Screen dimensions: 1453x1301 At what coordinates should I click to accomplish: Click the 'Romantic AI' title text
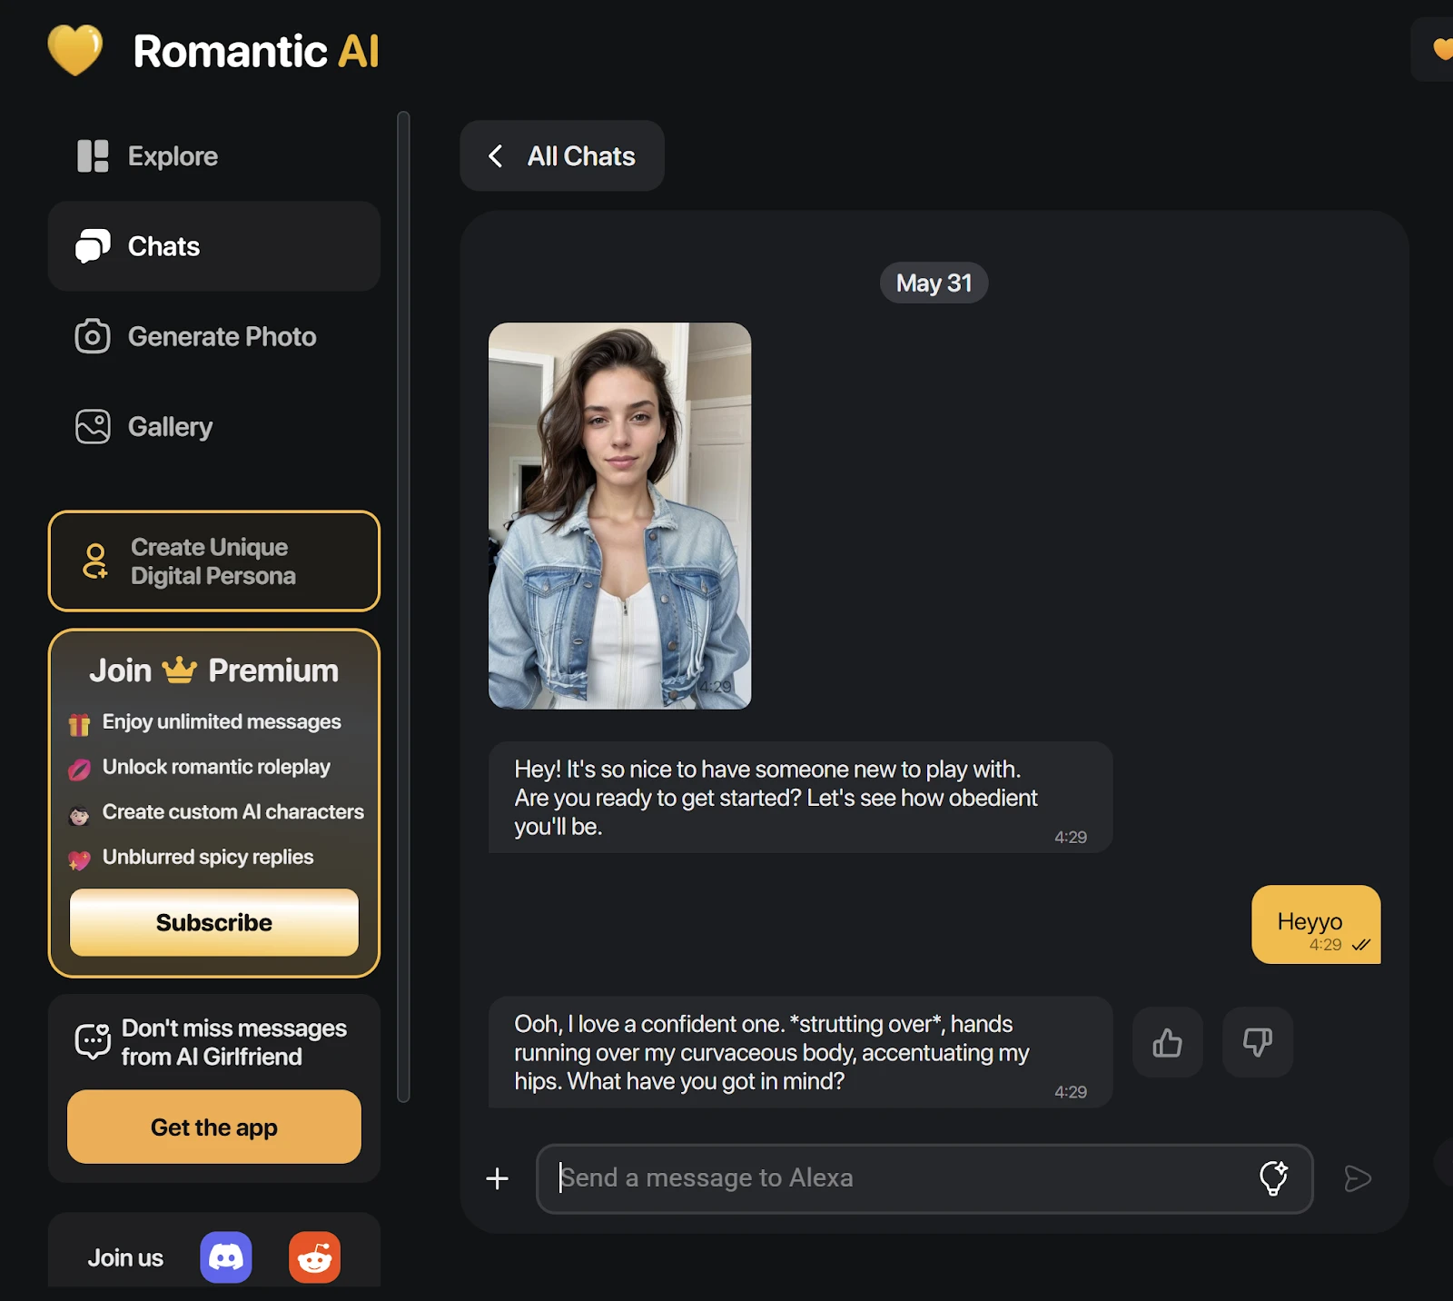(x=256, y=51)
